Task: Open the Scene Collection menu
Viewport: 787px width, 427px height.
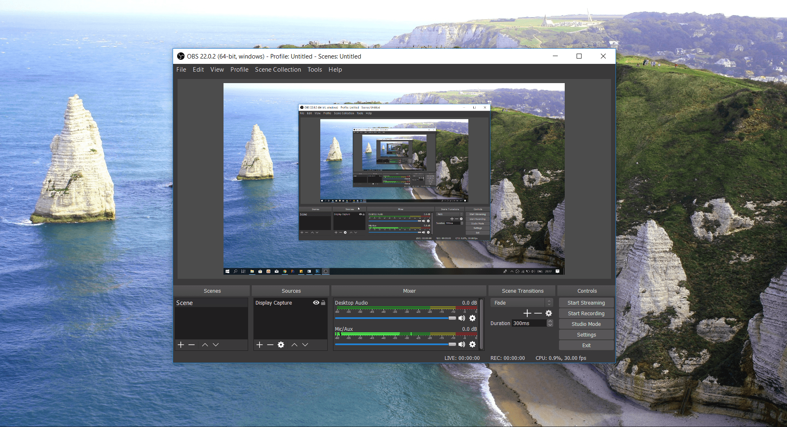Action: point(278,70)
